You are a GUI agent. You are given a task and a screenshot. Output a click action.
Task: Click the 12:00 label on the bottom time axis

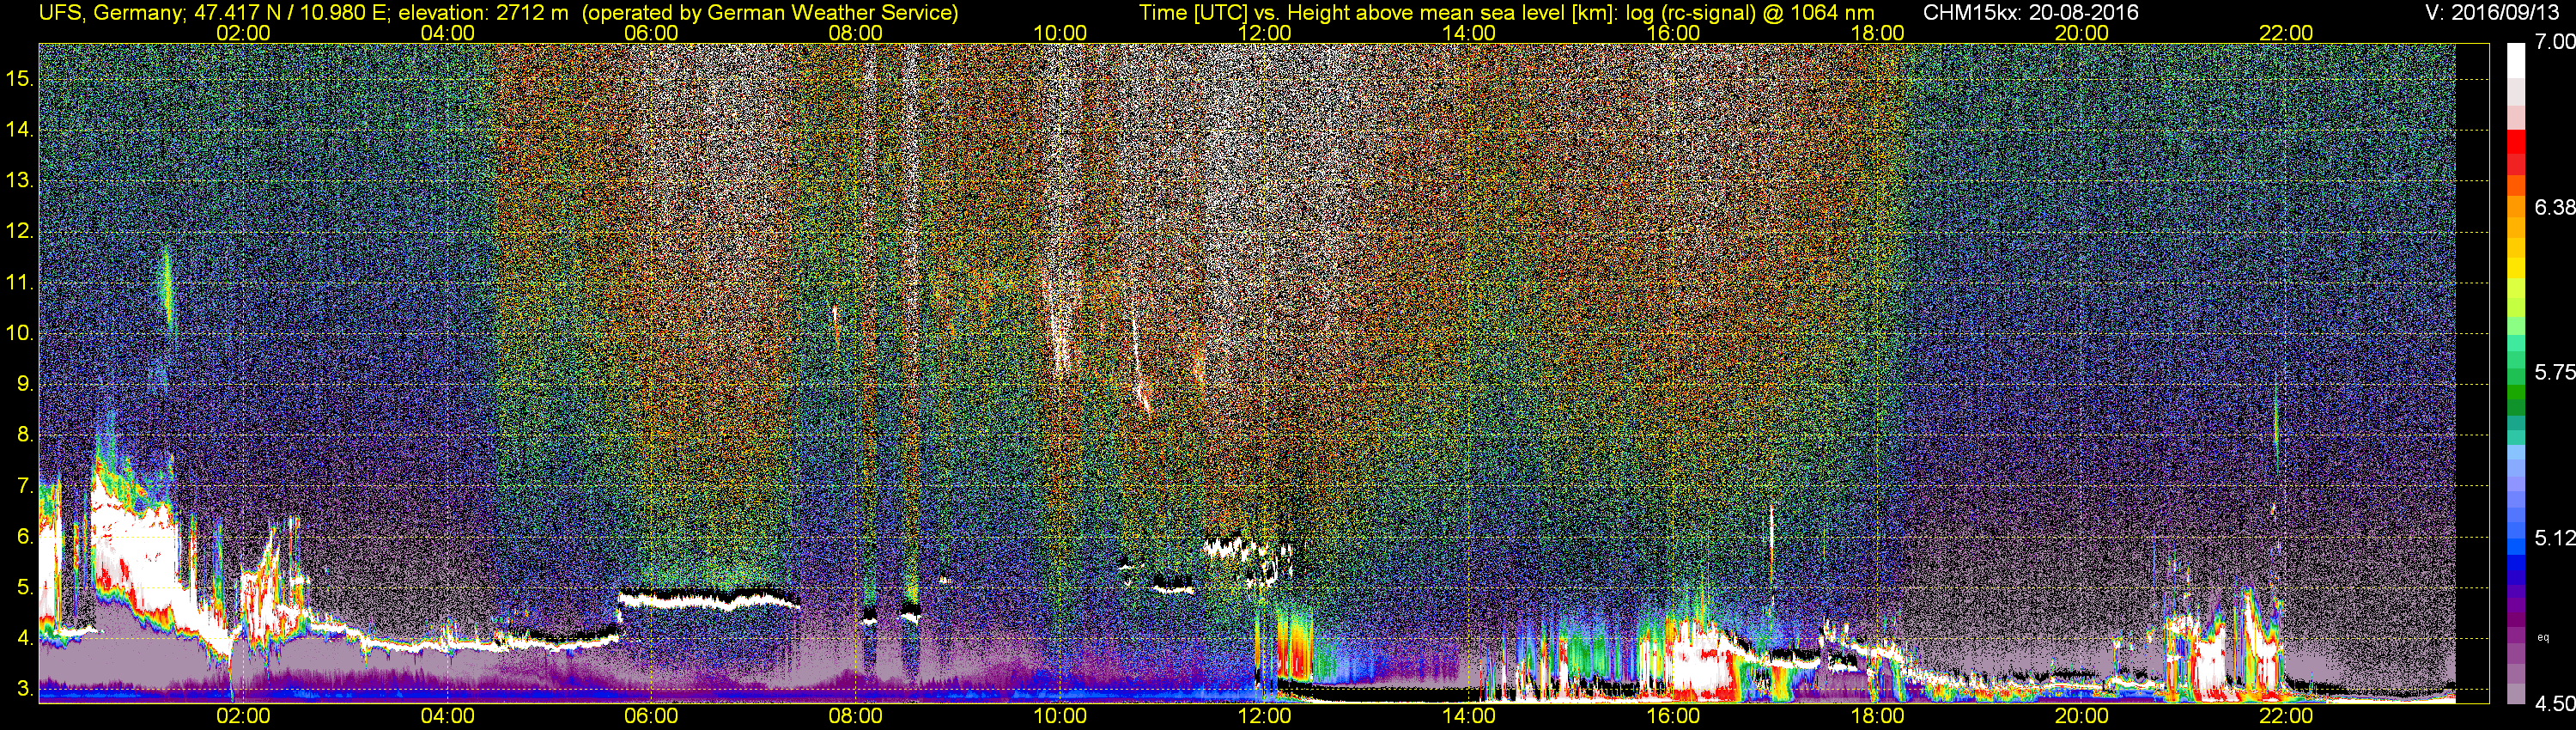point(1265,716)
